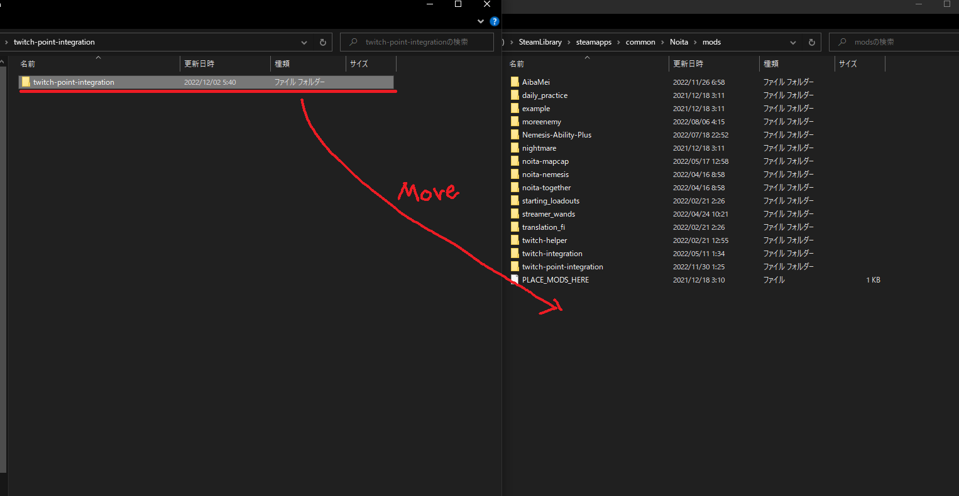959x496 pixels.
Task: Expand the ribbon with the chevron arrow
Action: 481,21
